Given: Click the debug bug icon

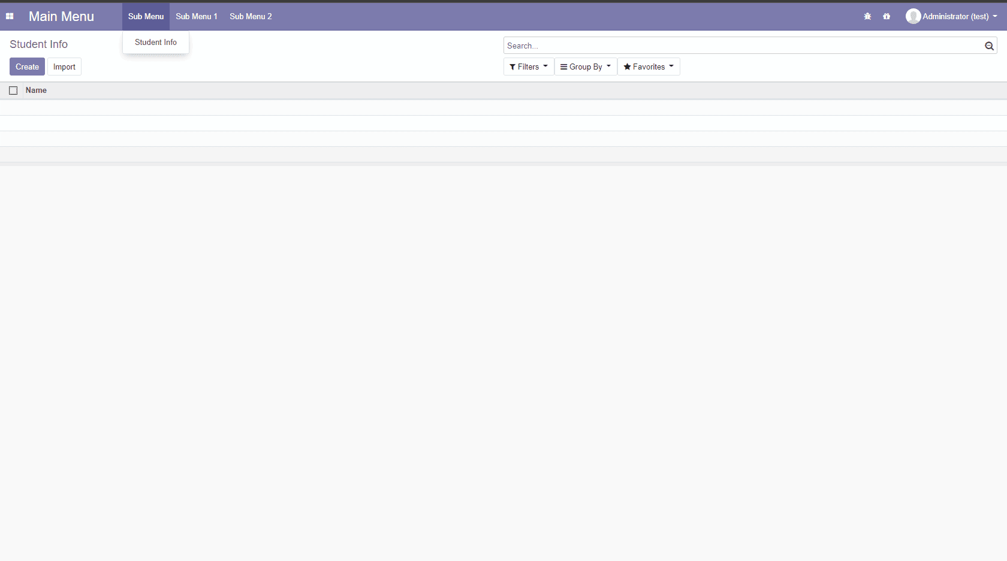Looking at the screenshot, I should [x=867, y=16].
